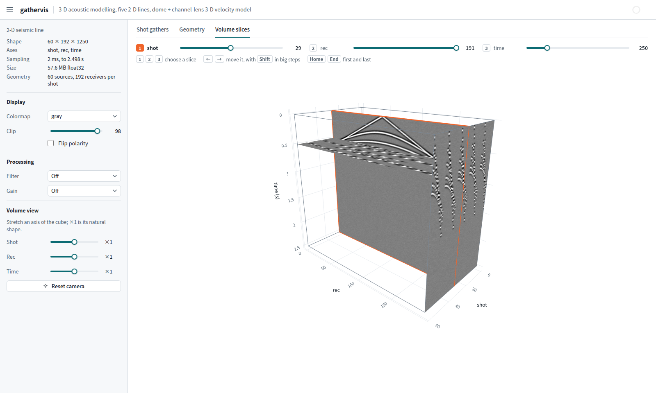Click the status circle icon at top right
The image size is (656, 393).
click(636, 10)
